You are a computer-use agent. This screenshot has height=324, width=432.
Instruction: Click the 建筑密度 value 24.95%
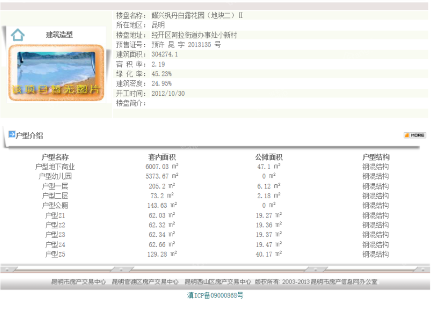click(162, 84)
